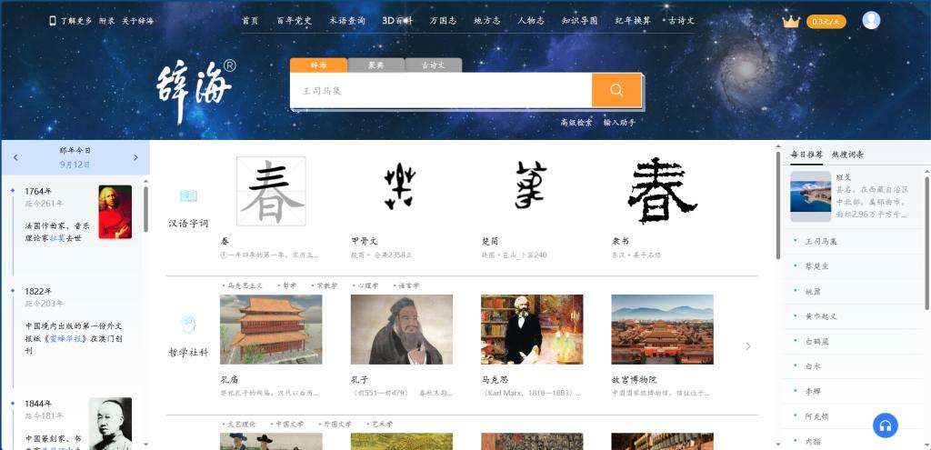
Task: Click the 高级检索 link
Action: 576,122
